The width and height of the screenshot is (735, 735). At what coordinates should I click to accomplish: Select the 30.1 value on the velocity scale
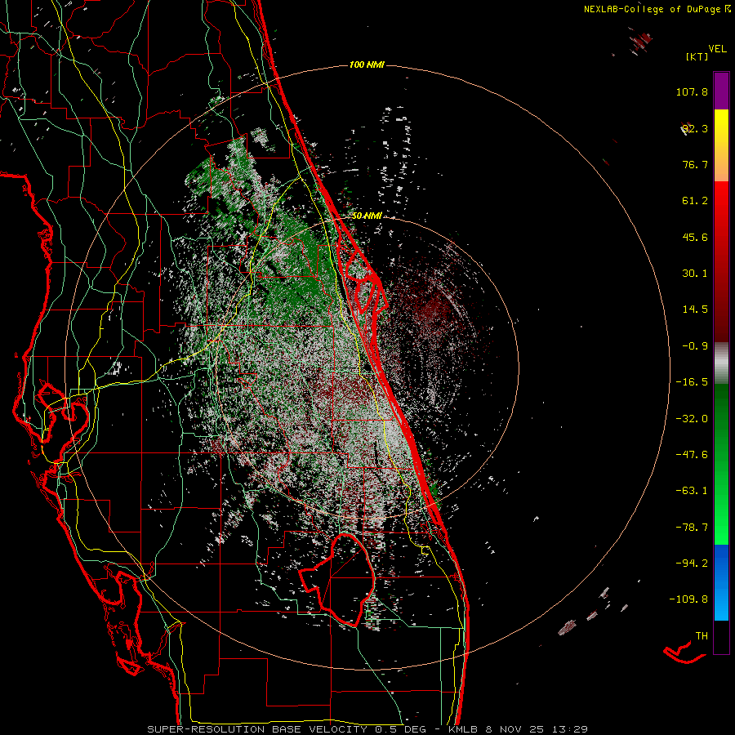695,274
